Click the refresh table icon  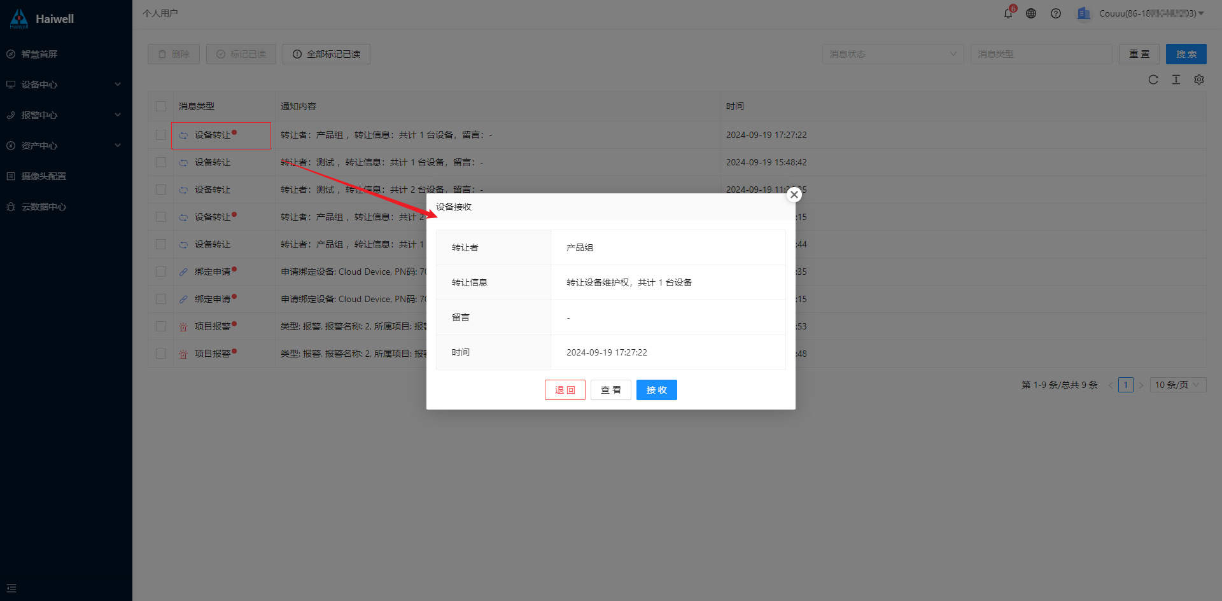pos(1153,79)
